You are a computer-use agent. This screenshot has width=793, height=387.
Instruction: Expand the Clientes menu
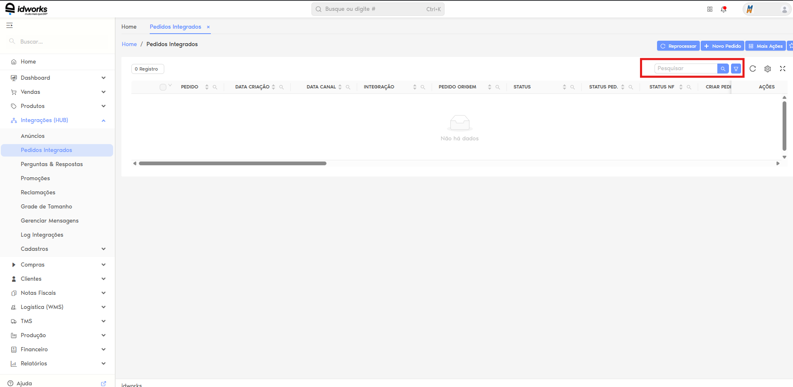coord(57,279)
